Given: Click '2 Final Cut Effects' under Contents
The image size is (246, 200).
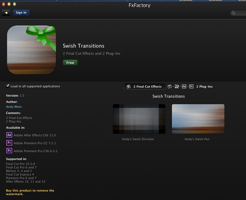Looking at the screenshot, I should click(19, 118).
